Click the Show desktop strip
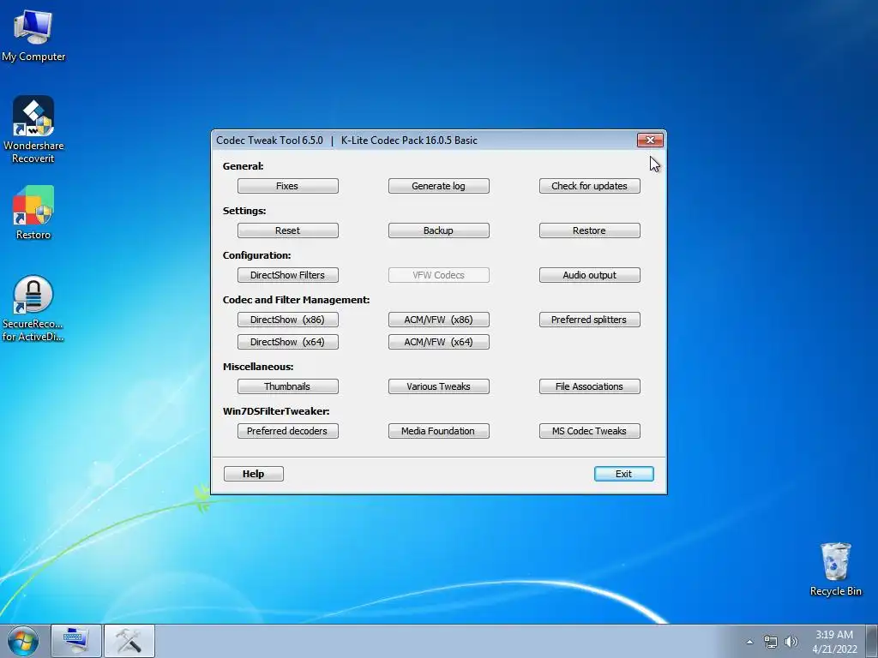Viewport: 878px width, 658px height. pyautogui.click(x=872, y=641)
